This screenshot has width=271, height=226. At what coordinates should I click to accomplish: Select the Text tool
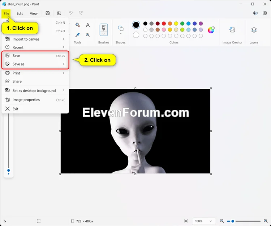[x=88, y=25]
